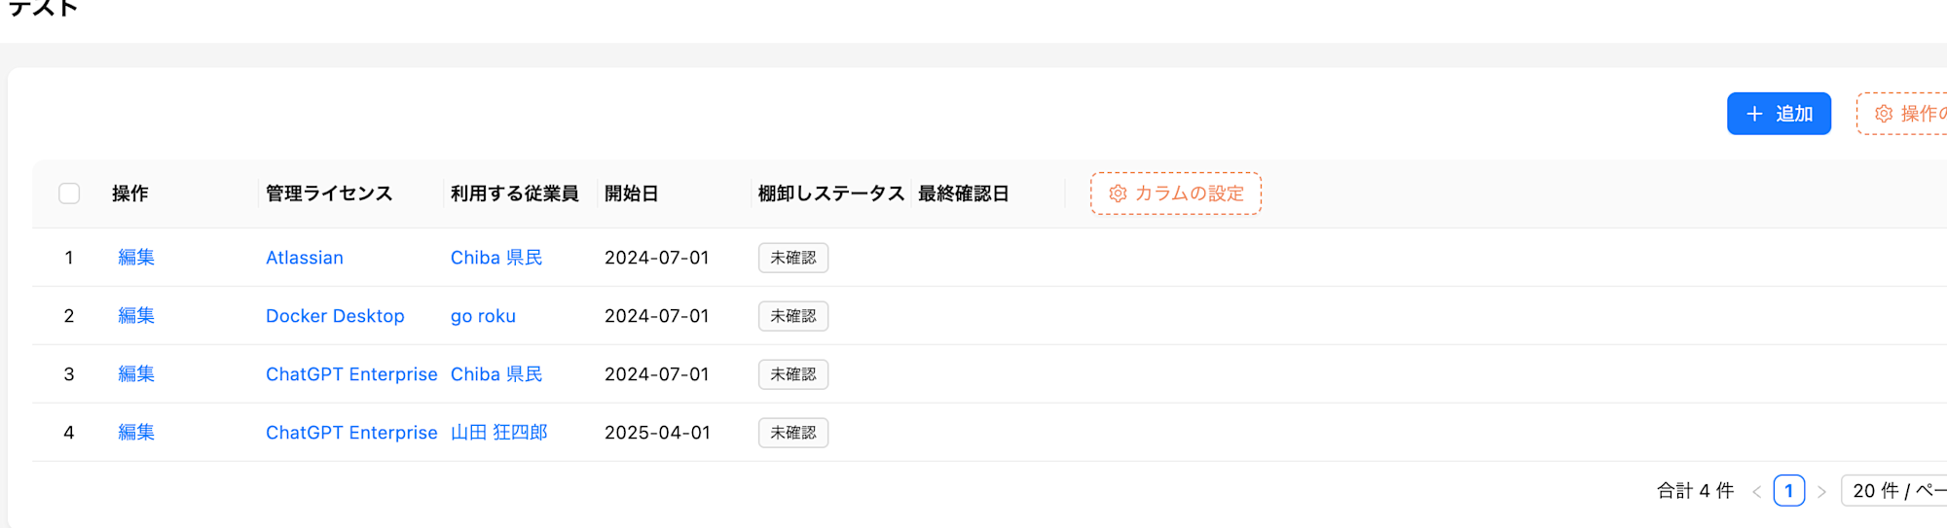
Task: Go to next page arrow
Action: point(1821,491)
